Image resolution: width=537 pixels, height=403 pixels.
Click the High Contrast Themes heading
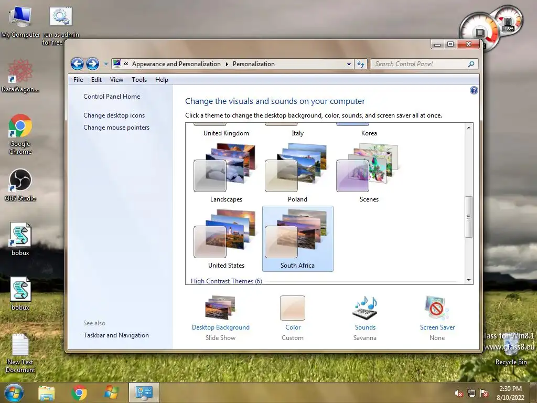click(227, 281)
